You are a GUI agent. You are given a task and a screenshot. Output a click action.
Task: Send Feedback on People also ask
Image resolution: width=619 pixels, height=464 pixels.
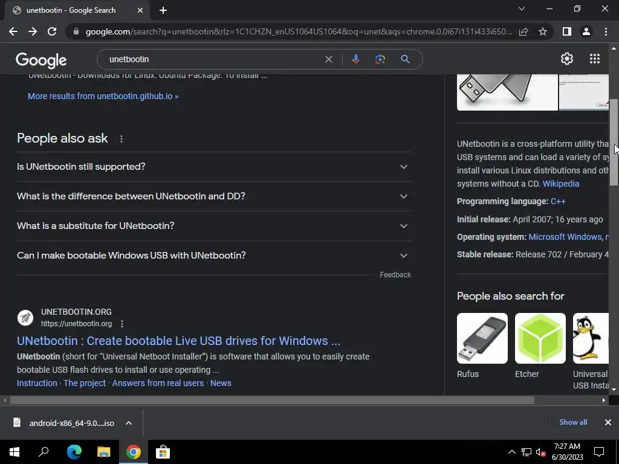395,275
